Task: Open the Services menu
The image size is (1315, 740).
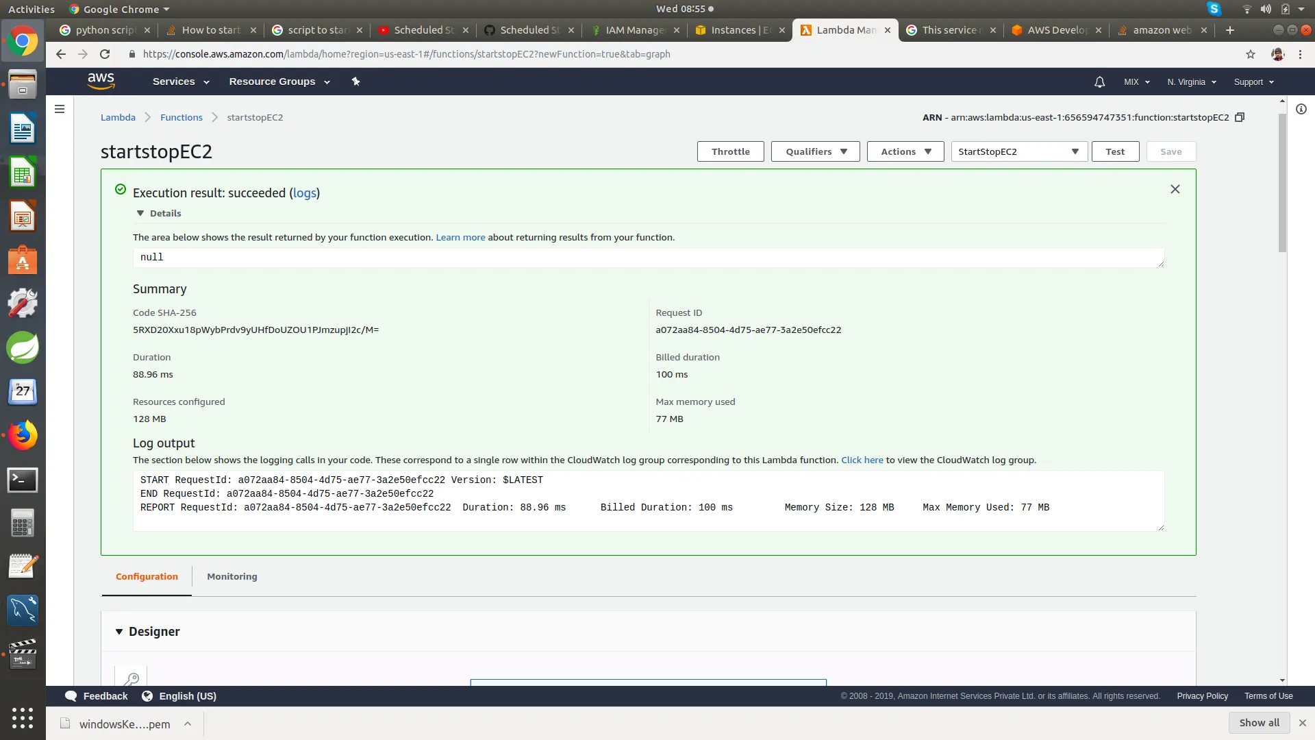Action: point(180,82)
